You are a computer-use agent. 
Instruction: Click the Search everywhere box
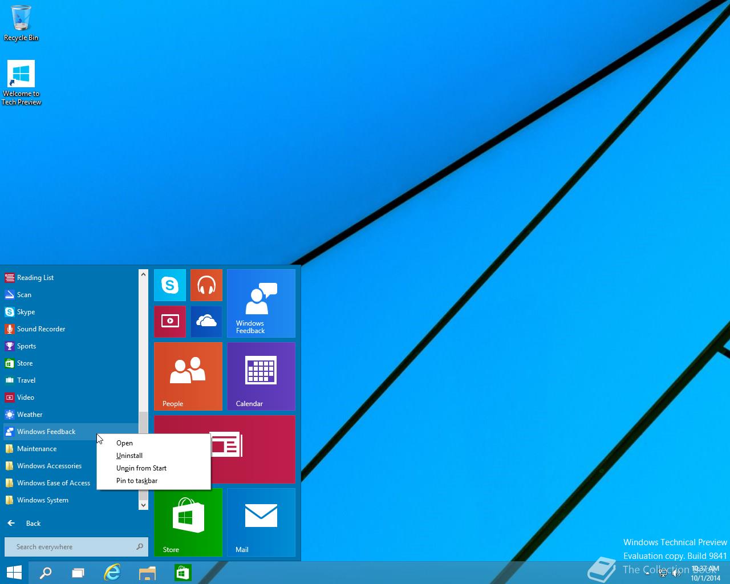(76, 547)
